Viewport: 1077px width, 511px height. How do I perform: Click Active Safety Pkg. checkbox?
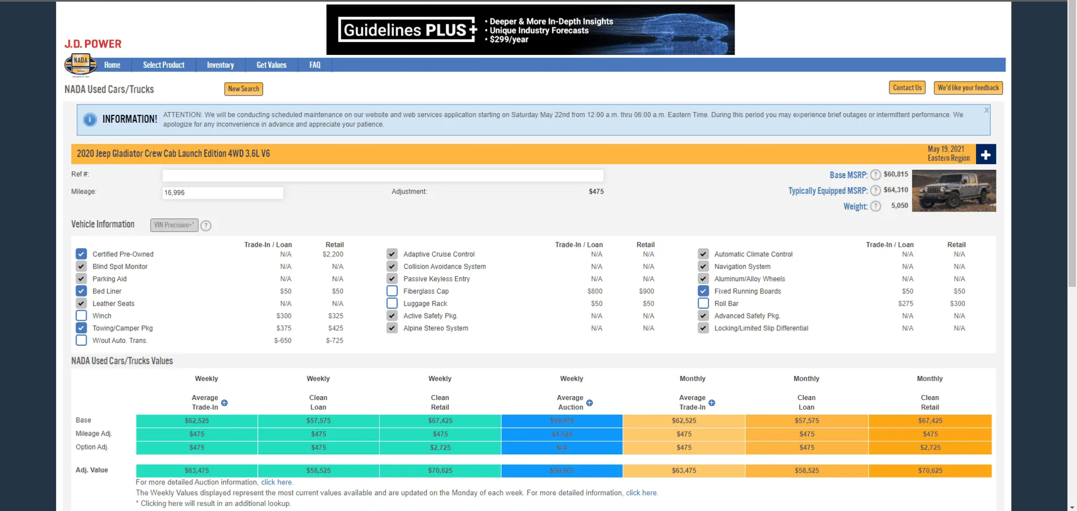point(392,316)
